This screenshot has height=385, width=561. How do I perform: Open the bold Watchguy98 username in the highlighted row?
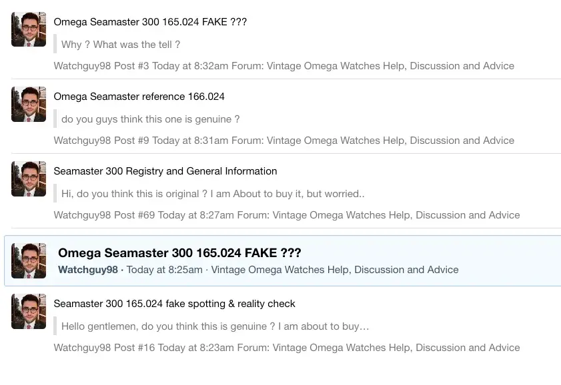click(88, 270)
